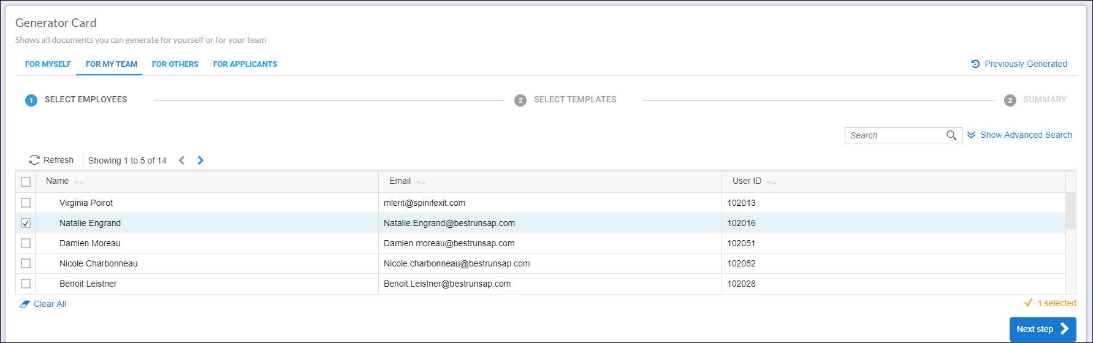This screenshot has height=343, width=1093.
Task: Uncheck Natalie Engrand's checkbox
Action: [26, 223]
